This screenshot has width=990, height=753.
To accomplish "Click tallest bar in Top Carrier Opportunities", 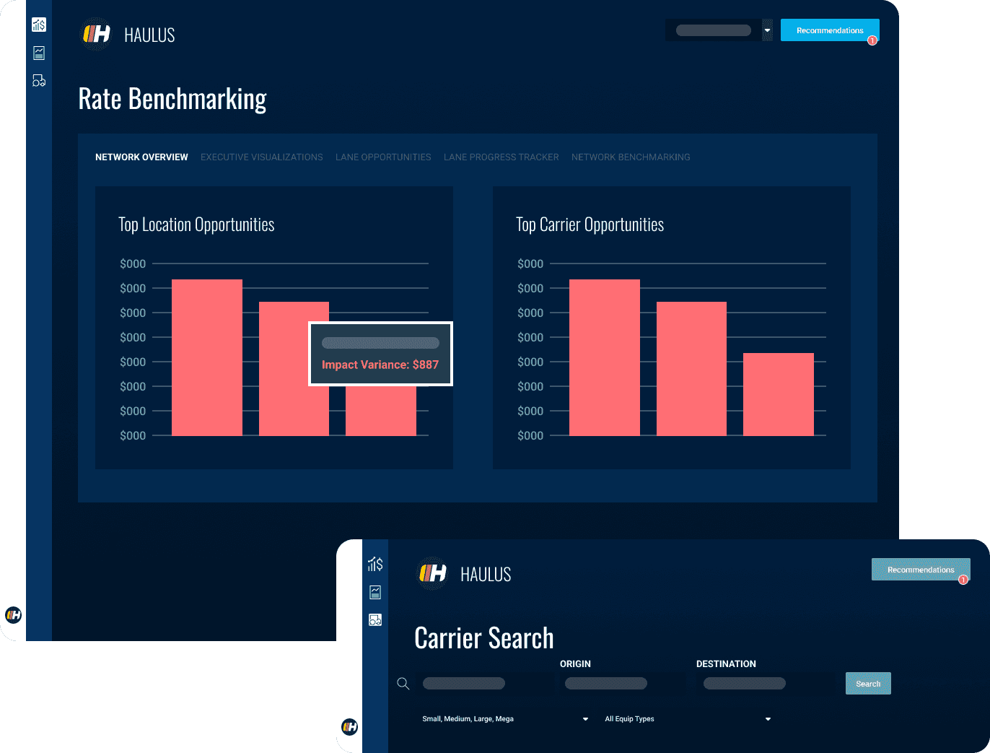I will pyautogui.click(x=605, y=357).
